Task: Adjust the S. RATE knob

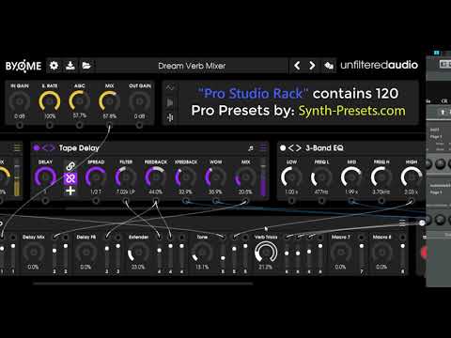Action: pyautogui.click(x=50, y=101)
